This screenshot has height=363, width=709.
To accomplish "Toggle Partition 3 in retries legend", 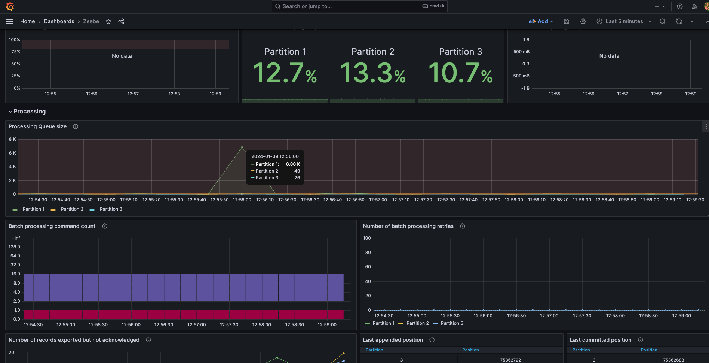I will 452,323.
